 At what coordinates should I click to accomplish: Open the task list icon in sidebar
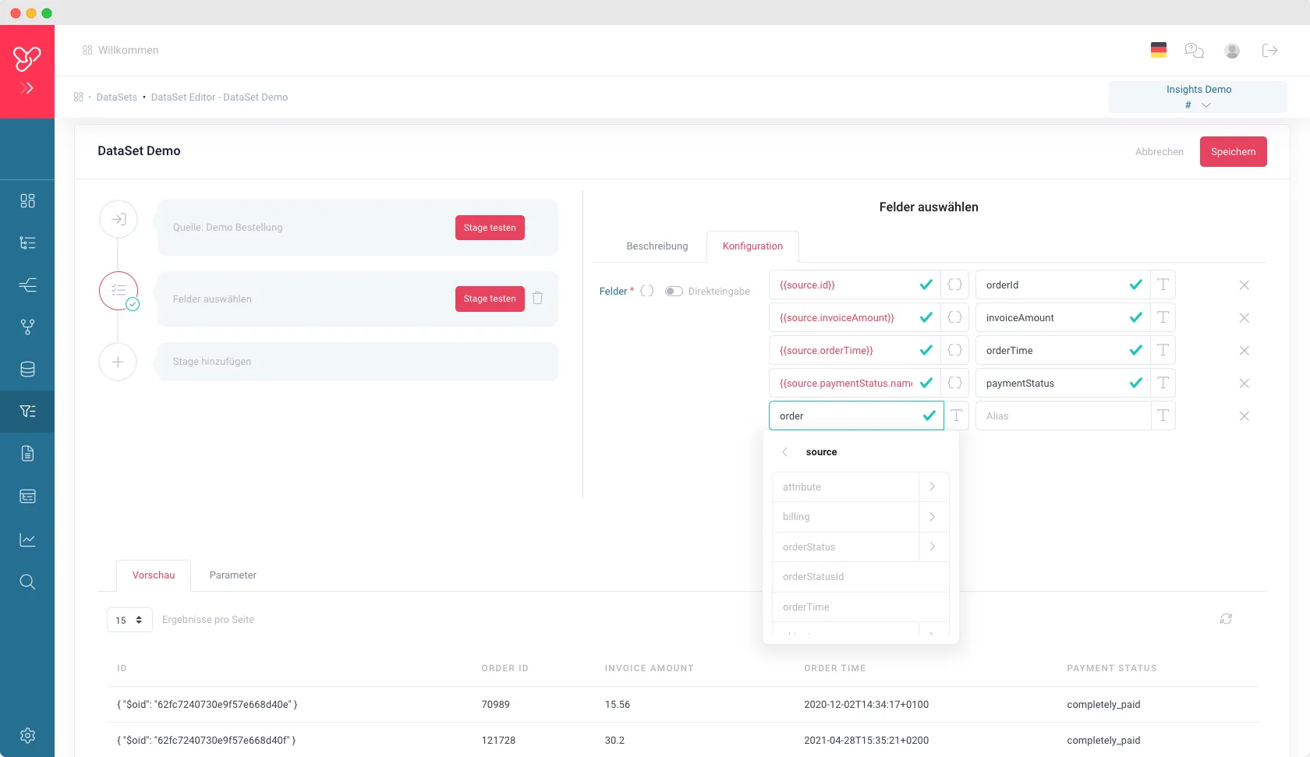point(27,243)
